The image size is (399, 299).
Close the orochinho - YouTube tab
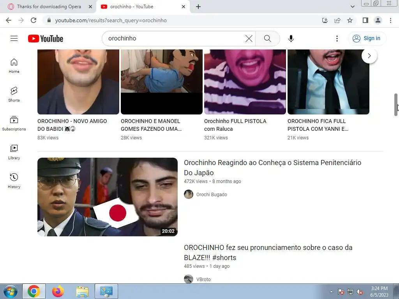tap(184, 7)
